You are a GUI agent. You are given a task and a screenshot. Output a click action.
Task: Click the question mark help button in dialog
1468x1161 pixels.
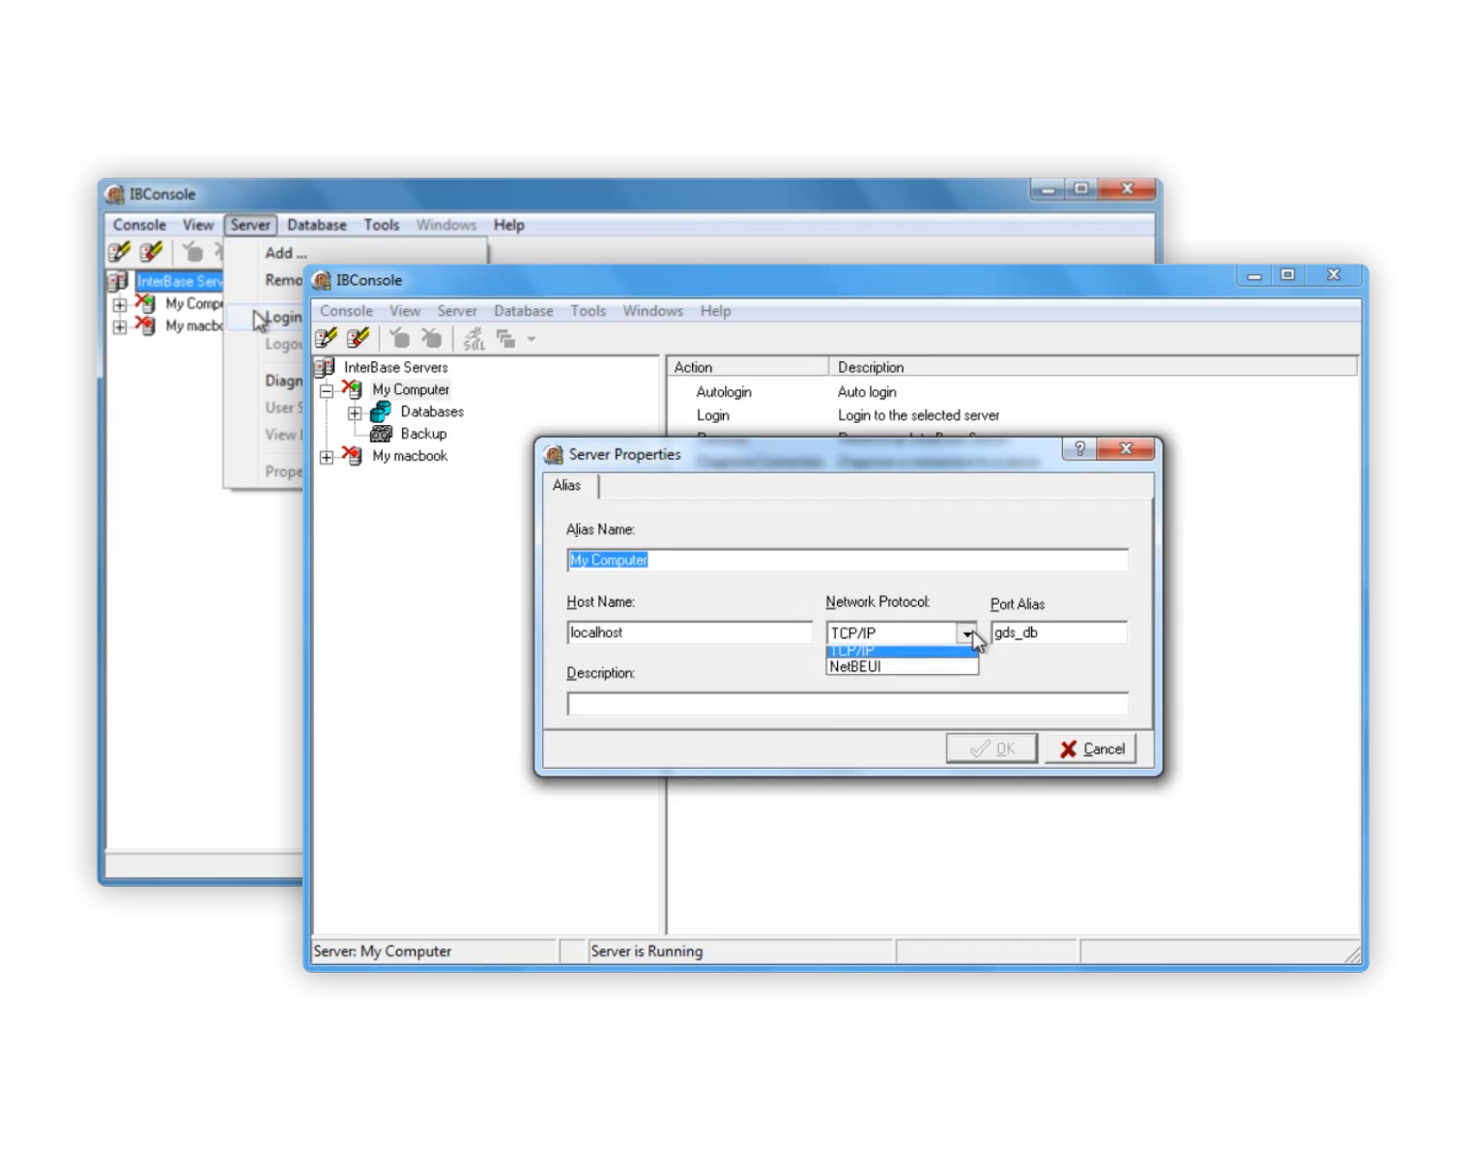click(x=1079, y=449)
